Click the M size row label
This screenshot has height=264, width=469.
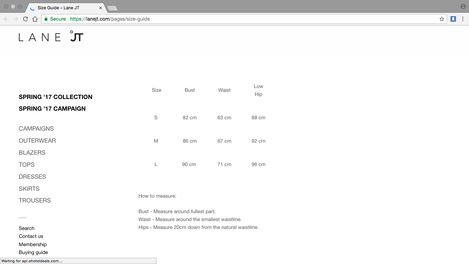click(x=156, y=141)
